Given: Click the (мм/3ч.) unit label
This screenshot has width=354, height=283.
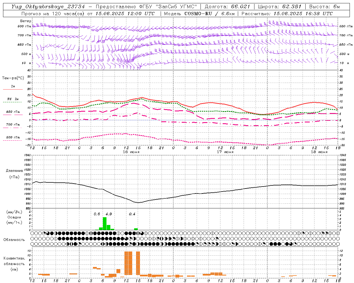Looking at the screenshot, I should (14, 212).
